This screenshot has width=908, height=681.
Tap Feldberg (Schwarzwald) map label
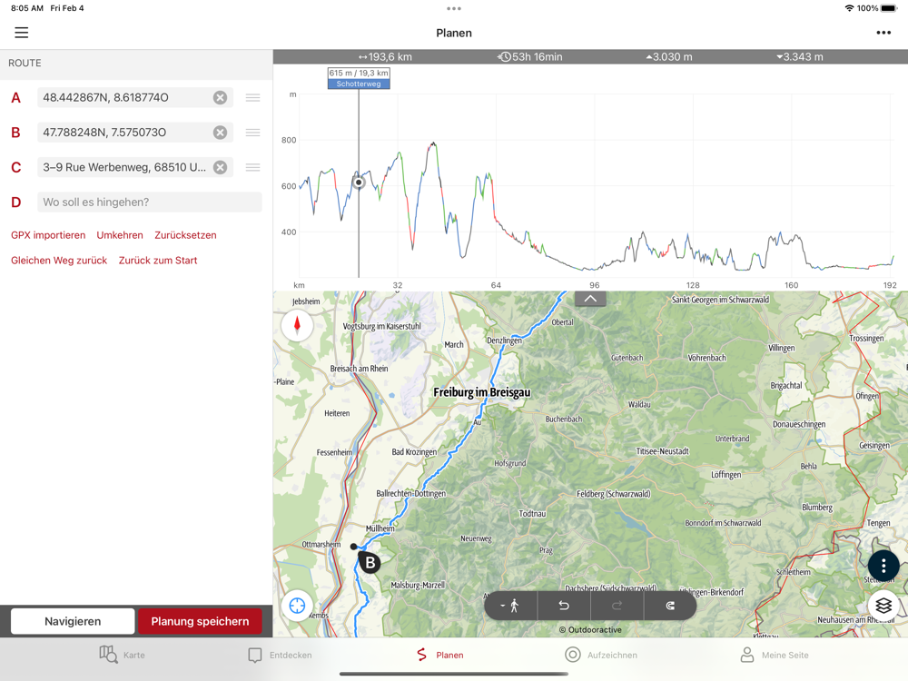pyautogui.click(x=613, y=494)
